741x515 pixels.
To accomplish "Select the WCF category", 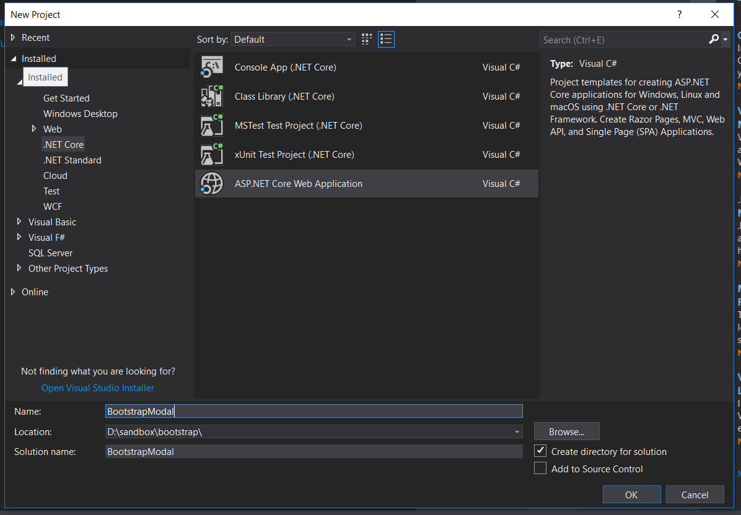I will [x=53, y=207].
